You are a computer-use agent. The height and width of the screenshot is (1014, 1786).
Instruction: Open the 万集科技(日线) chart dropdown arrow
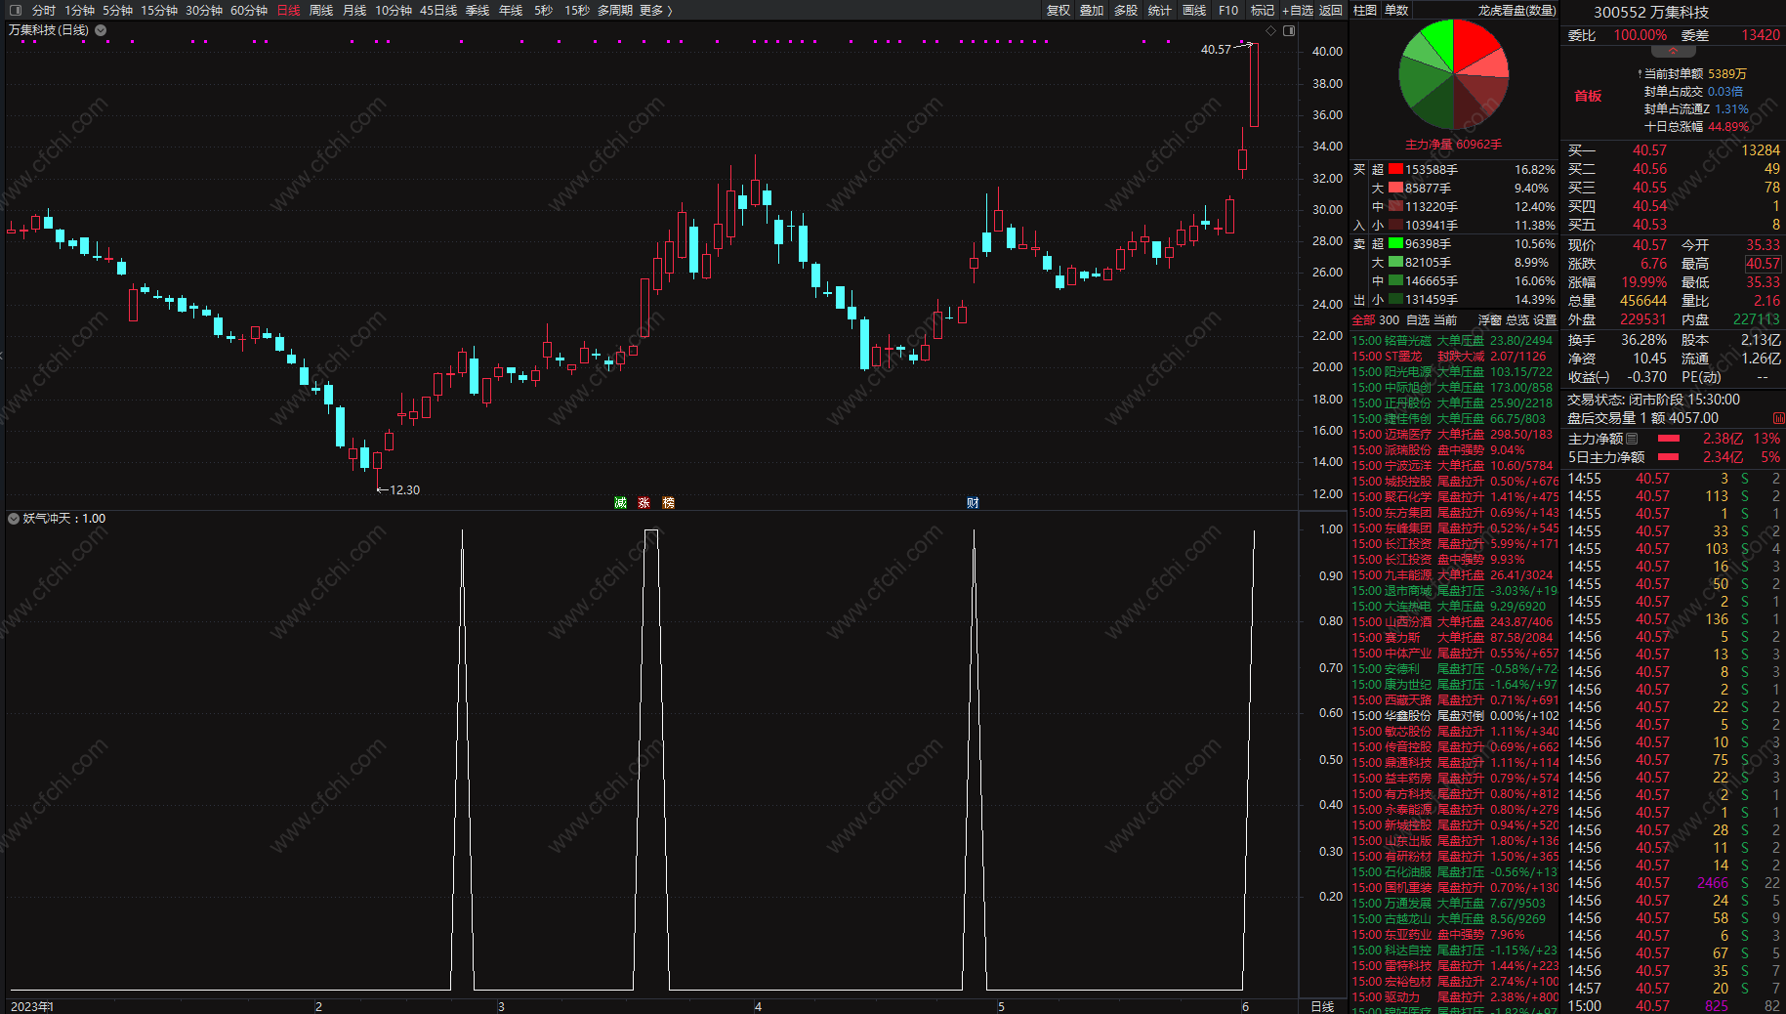pos(101,30)
